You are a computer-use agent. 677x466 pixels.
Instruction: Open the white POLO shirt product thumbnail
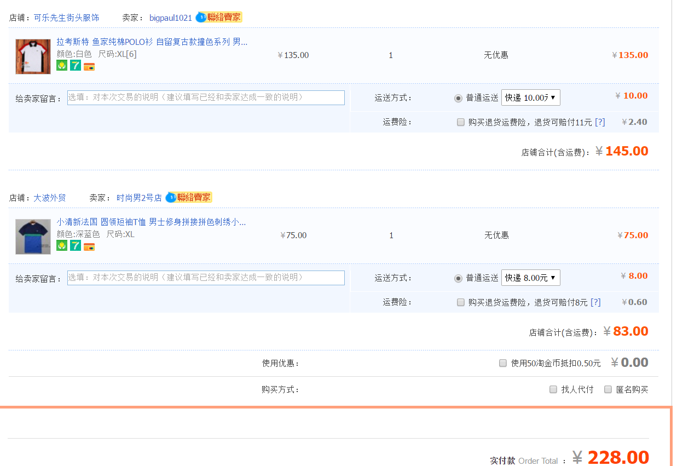33,56
